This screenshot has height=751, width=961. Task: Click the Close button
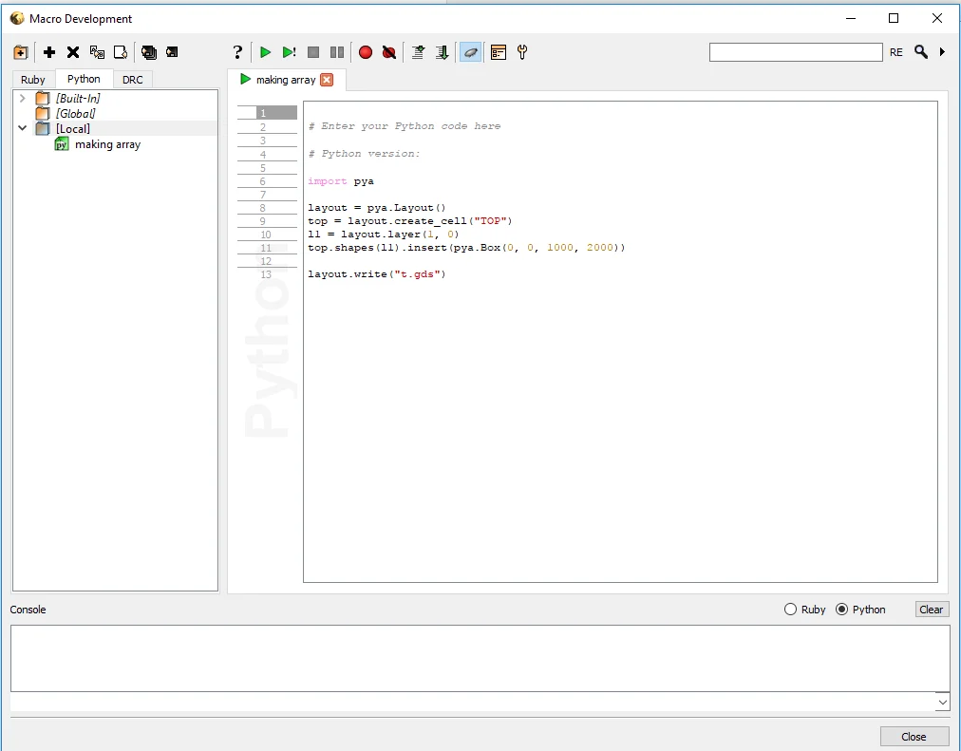click(914, 737)
